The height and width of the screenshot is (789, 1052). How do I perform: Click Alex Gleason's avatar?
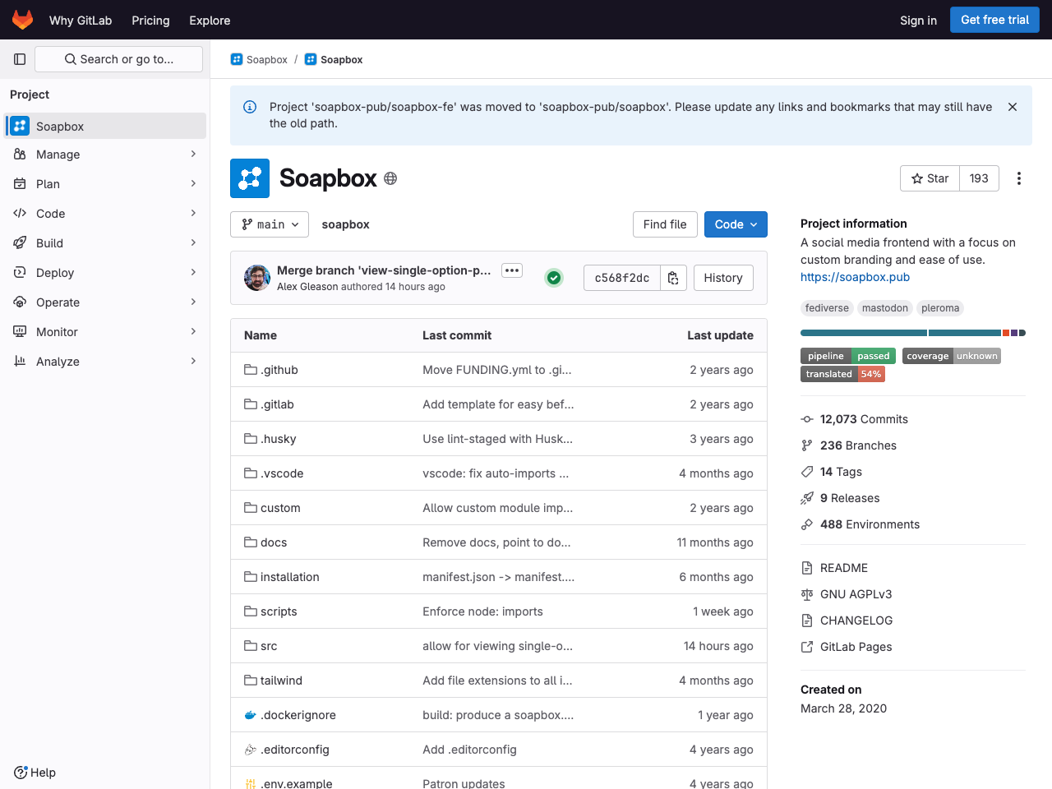[257, 278]
